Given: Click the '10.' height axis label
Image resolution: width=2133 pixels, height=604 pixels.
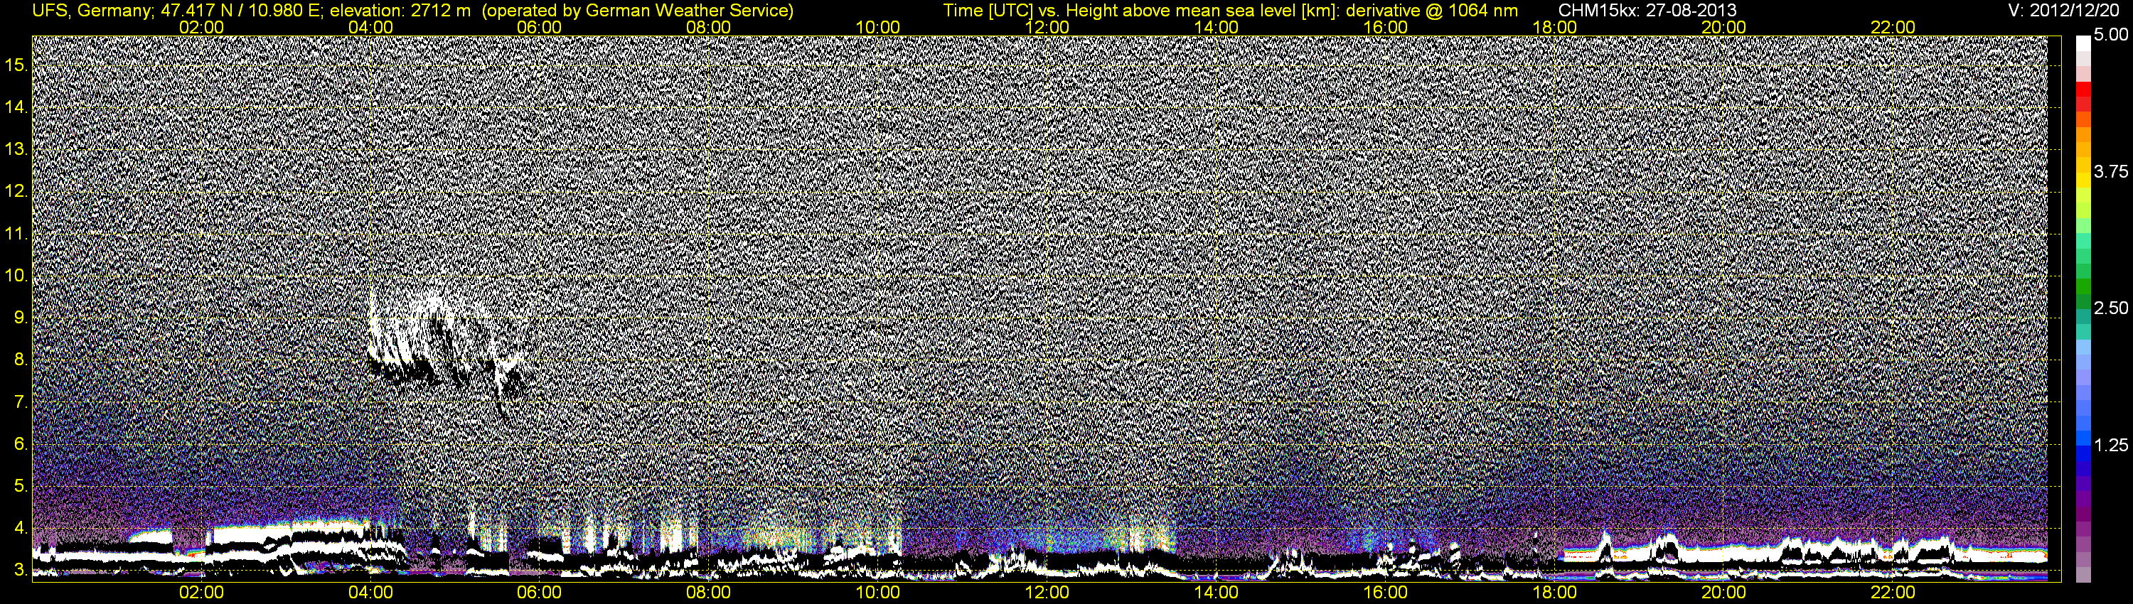Looking at the screenshot, I should [x=16, y=276].
